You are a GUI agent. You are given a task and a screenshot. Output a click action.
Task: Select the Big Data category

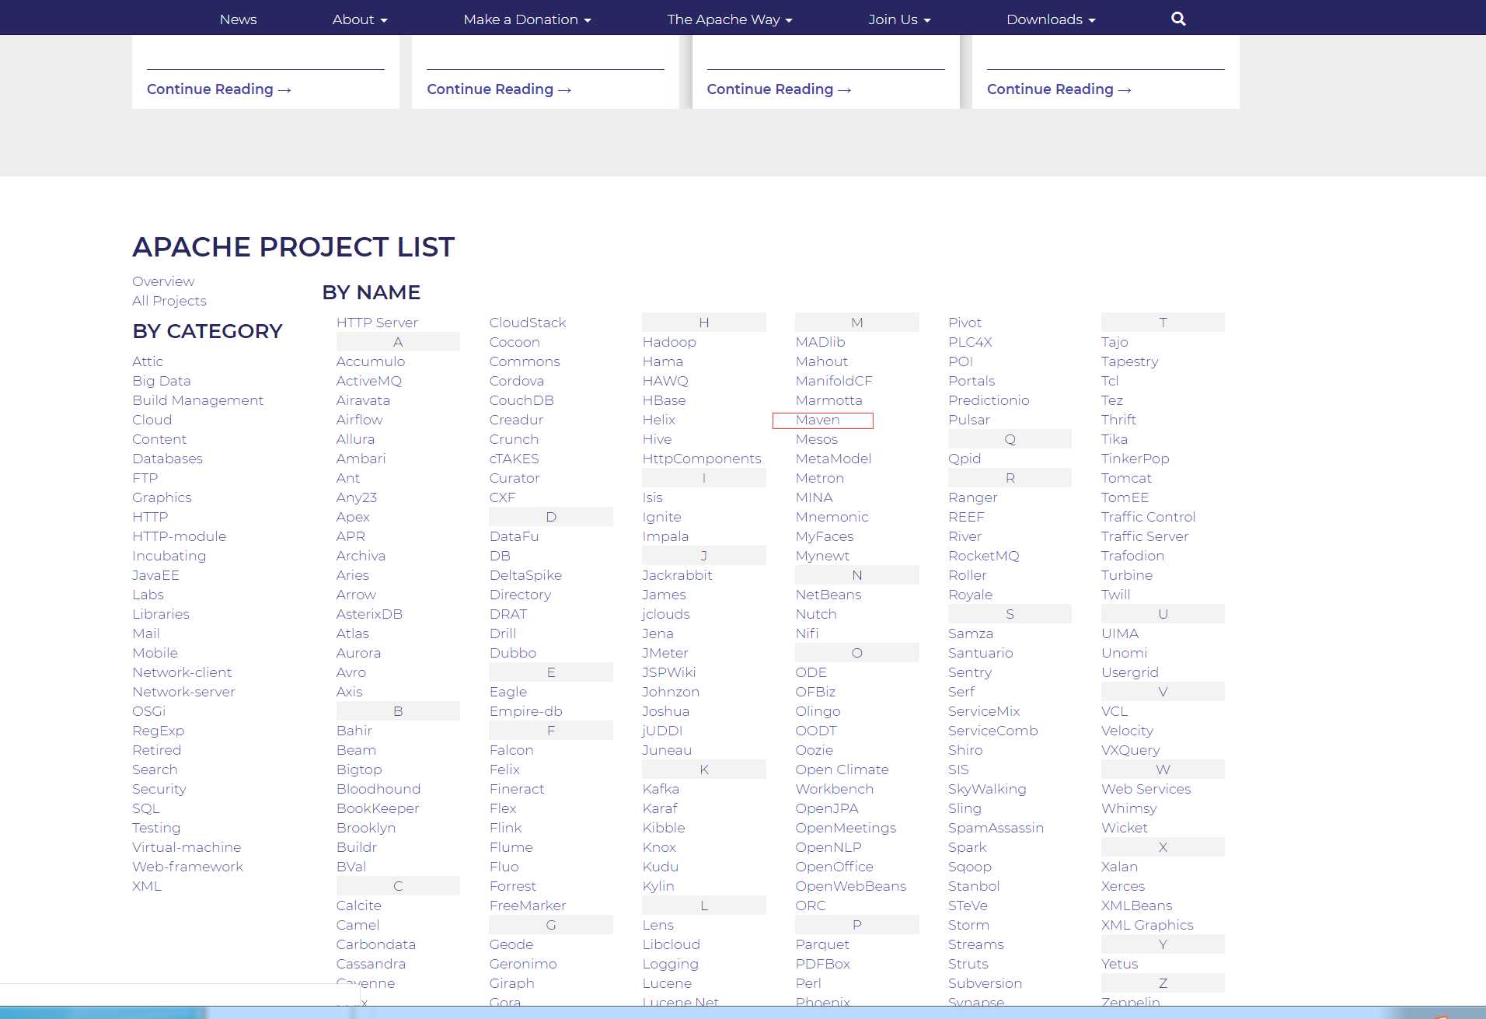click(162, 381)
